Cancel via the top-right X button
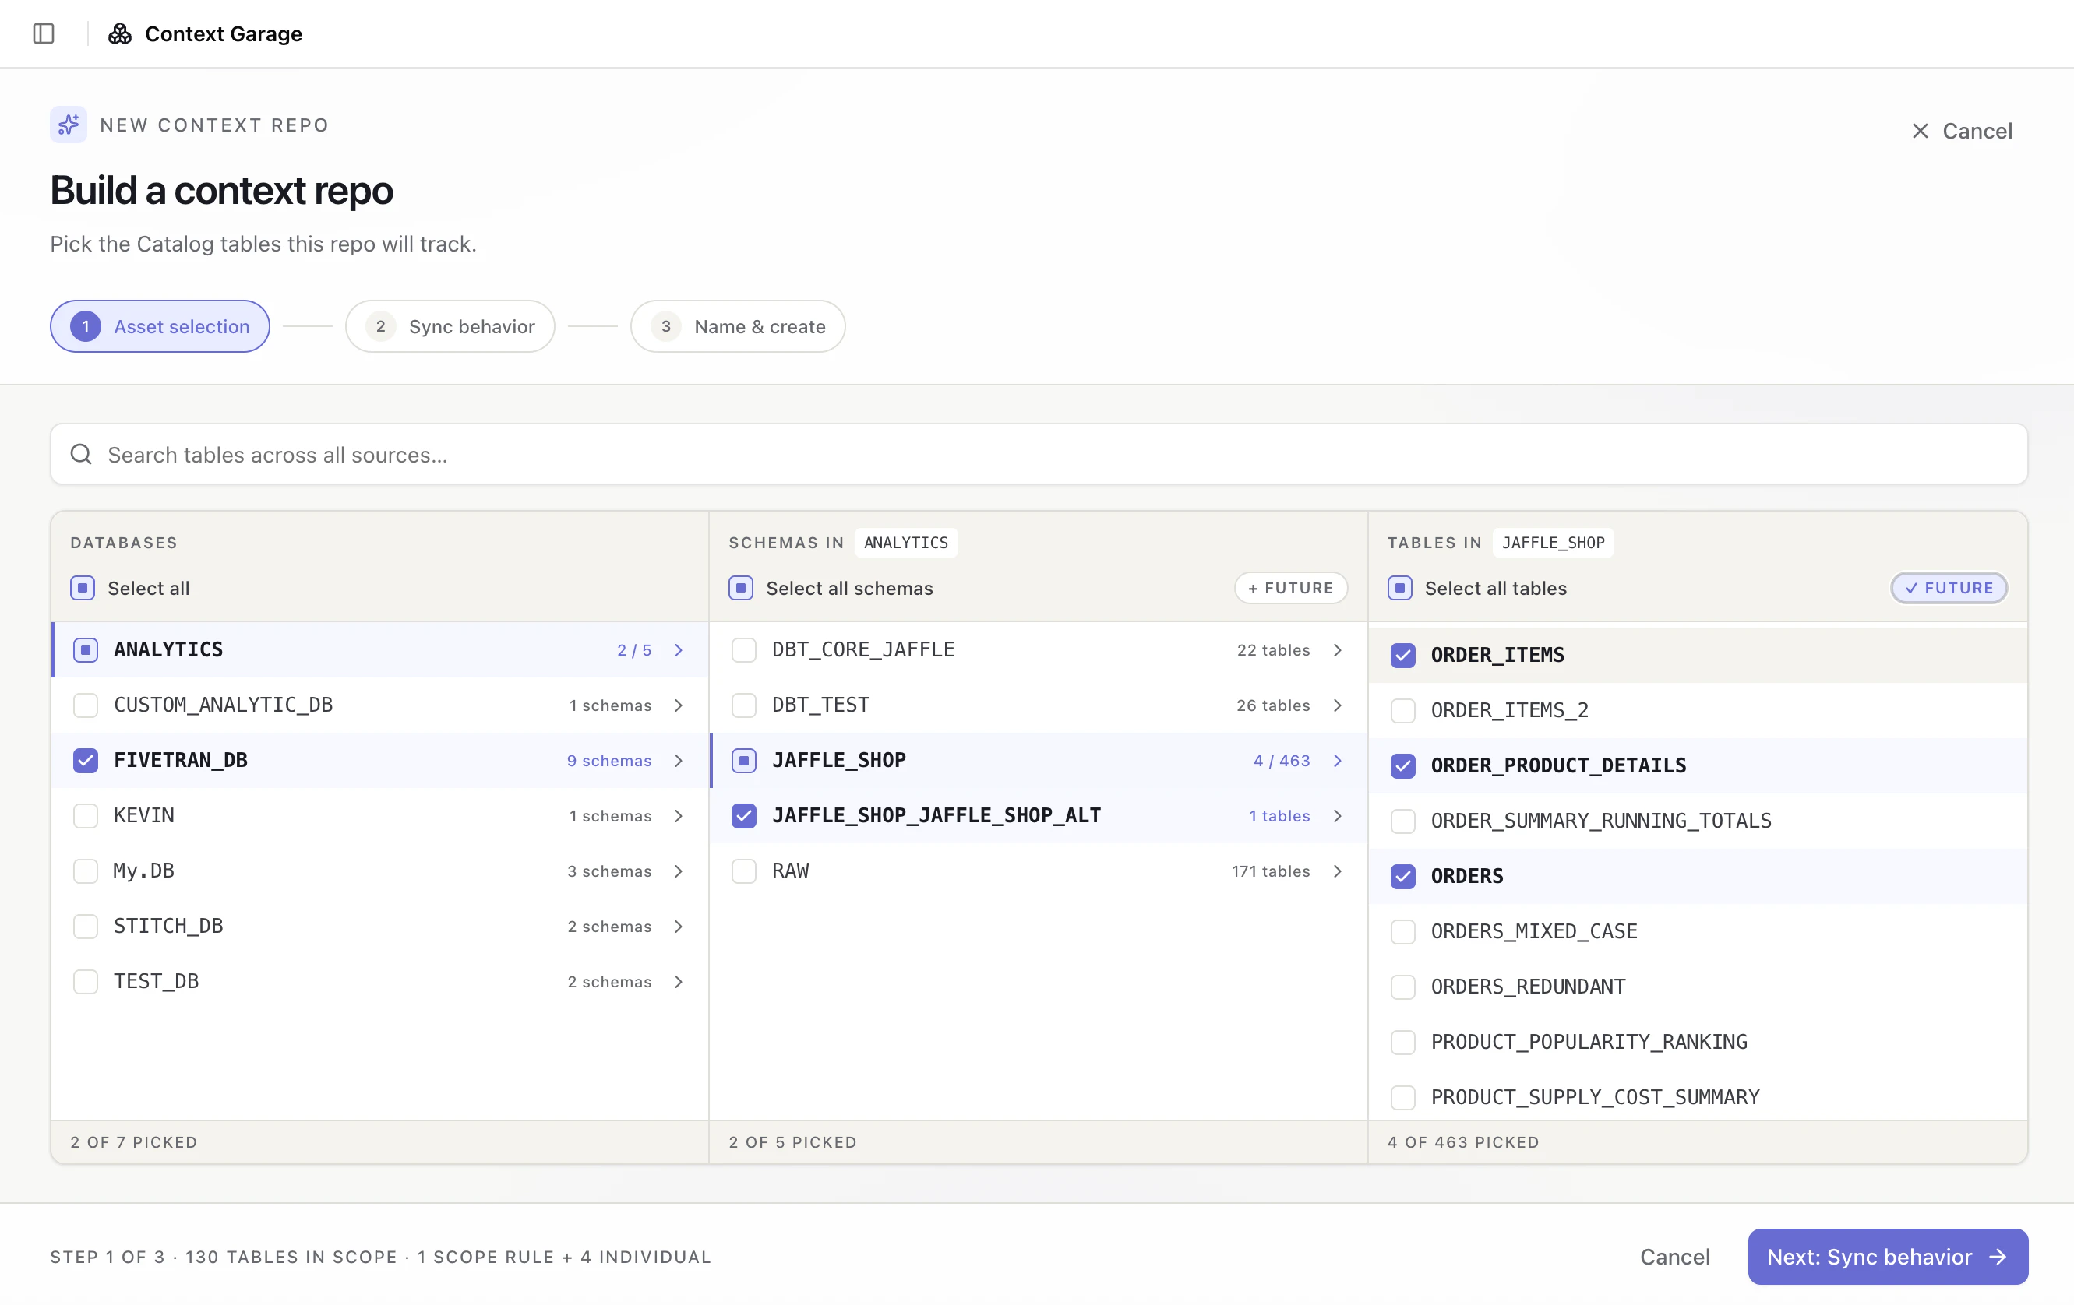This screenshot has width=2074, height=1305. pyautogui.click(x=1961, y=131)
